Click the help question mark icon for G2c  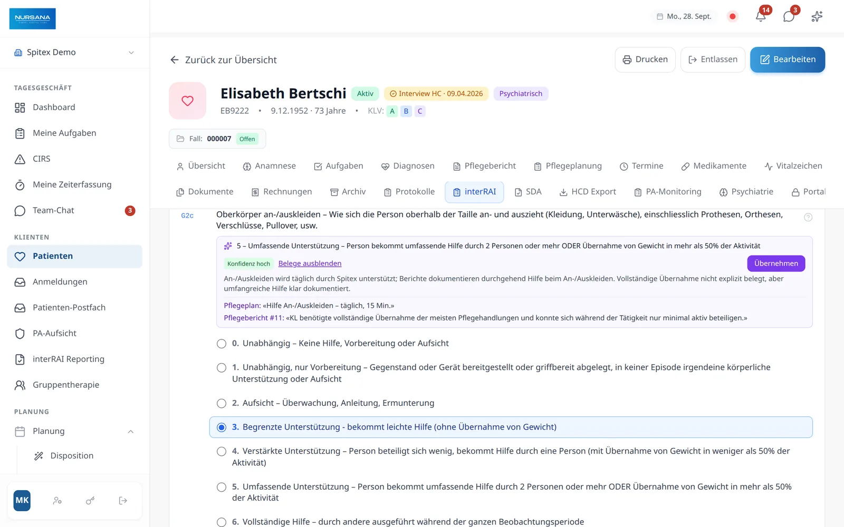tap(808, 217)
